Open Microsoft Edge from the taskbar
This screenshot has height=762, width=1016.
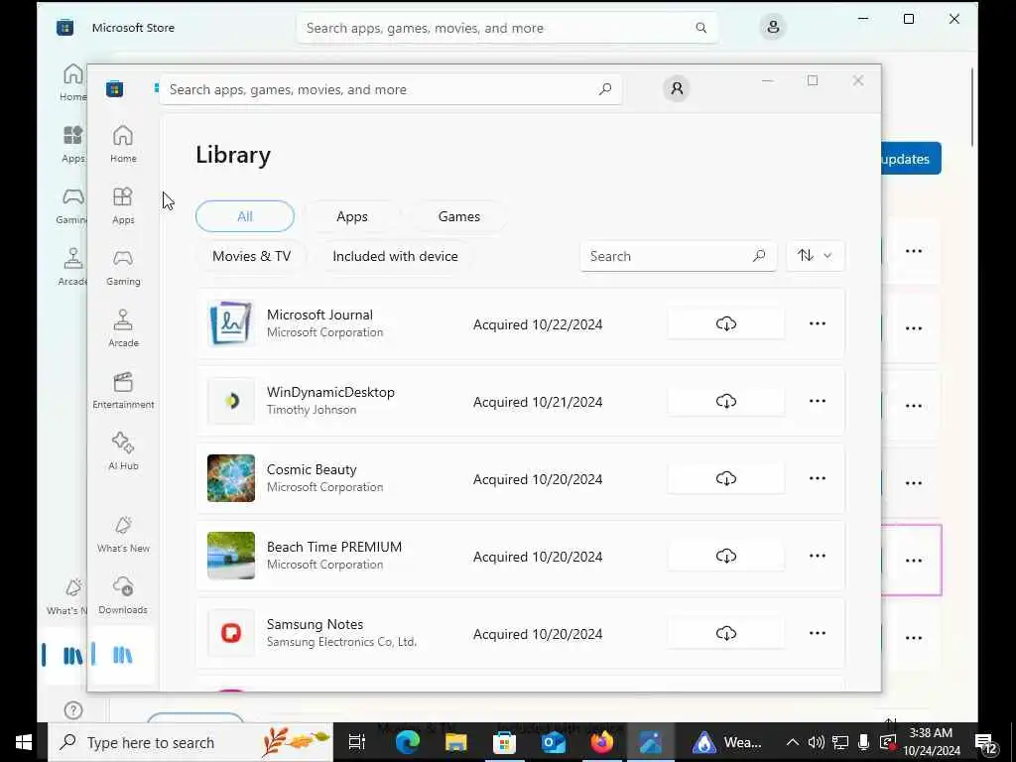point(408,742)
